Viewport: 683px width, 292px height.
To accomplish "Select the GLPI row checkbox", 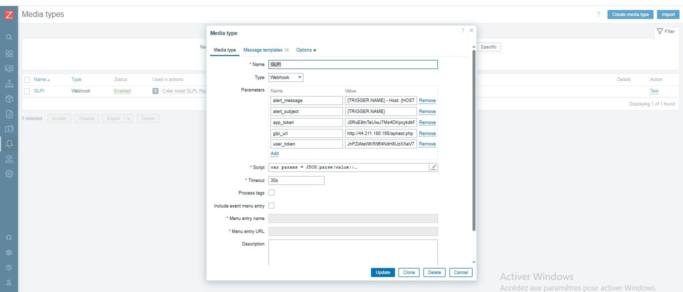I will point(27,91).
